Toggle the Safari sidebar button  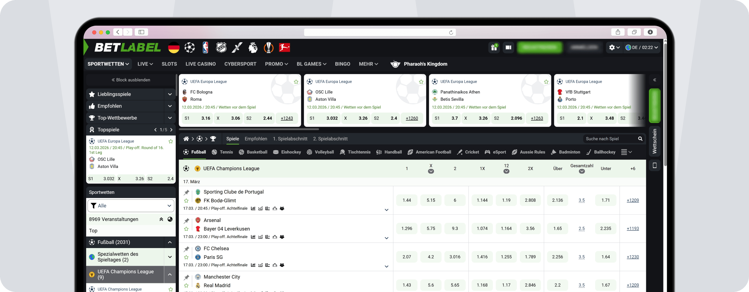[x=141, y=32]
